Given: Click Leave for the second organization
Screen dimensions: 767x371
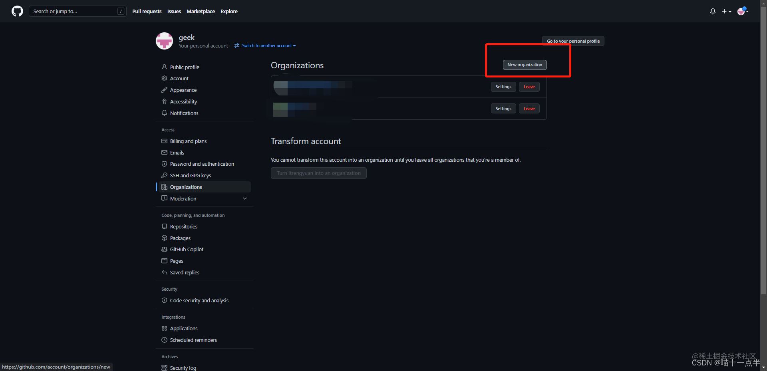Looking at the screenshot, I should click(x=529, y=109).
